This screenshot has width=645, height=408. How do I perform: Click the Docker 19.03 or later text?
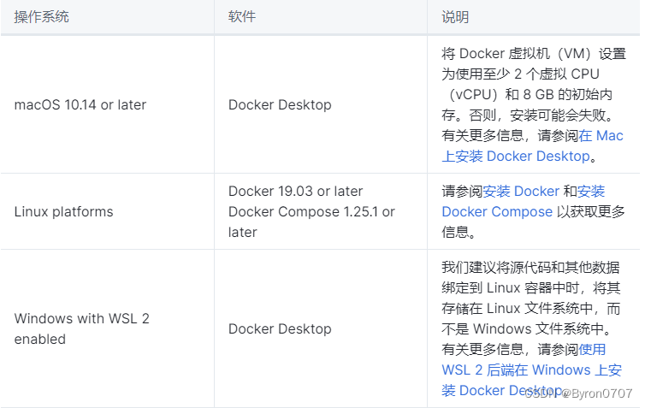click(295, 192)
